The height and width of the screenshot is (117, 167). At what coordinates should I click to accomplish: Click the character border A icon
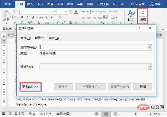(x=76, y=11)
